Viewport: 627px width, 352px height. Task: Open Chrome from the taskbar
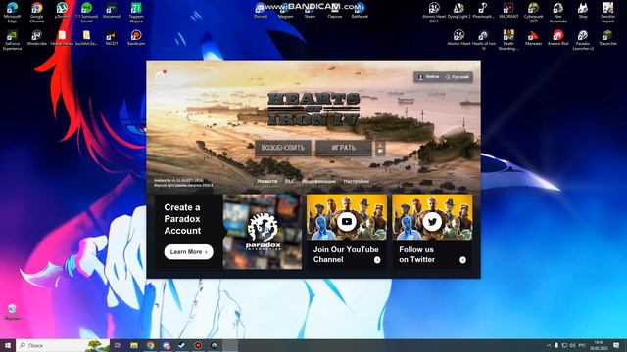coord(150,345)
